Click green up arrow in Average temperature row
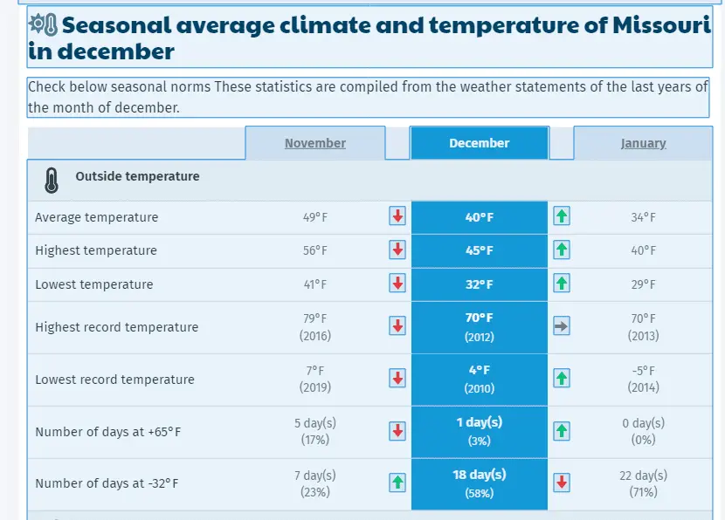The image size is (725, 520). 562,216
